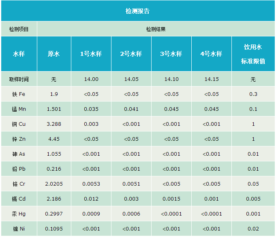Select the 汞 Hg value 0.0009
Screen dimensions: 276x237
91,214
